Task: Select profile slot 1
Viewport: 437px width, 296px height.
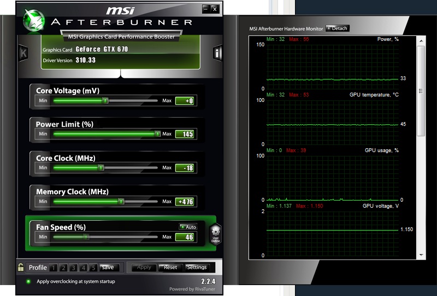Action: point(53,268)
